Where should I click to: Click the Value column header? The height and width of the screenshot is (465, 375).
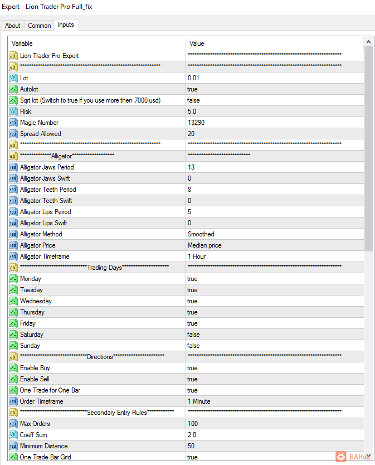275,43
